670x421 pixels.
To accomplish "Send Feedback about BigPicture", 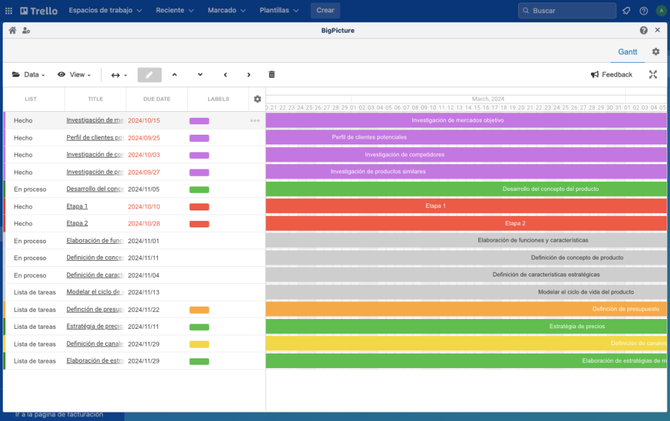I will pyautogui.click(x=611, y=75).
